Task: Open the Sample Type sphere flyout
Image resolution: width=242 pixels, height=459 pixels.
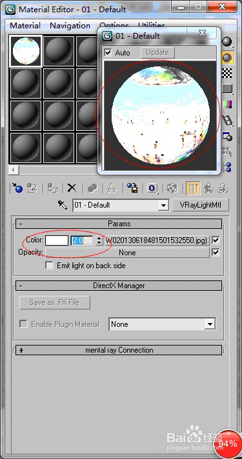Action: coord(227,42)
